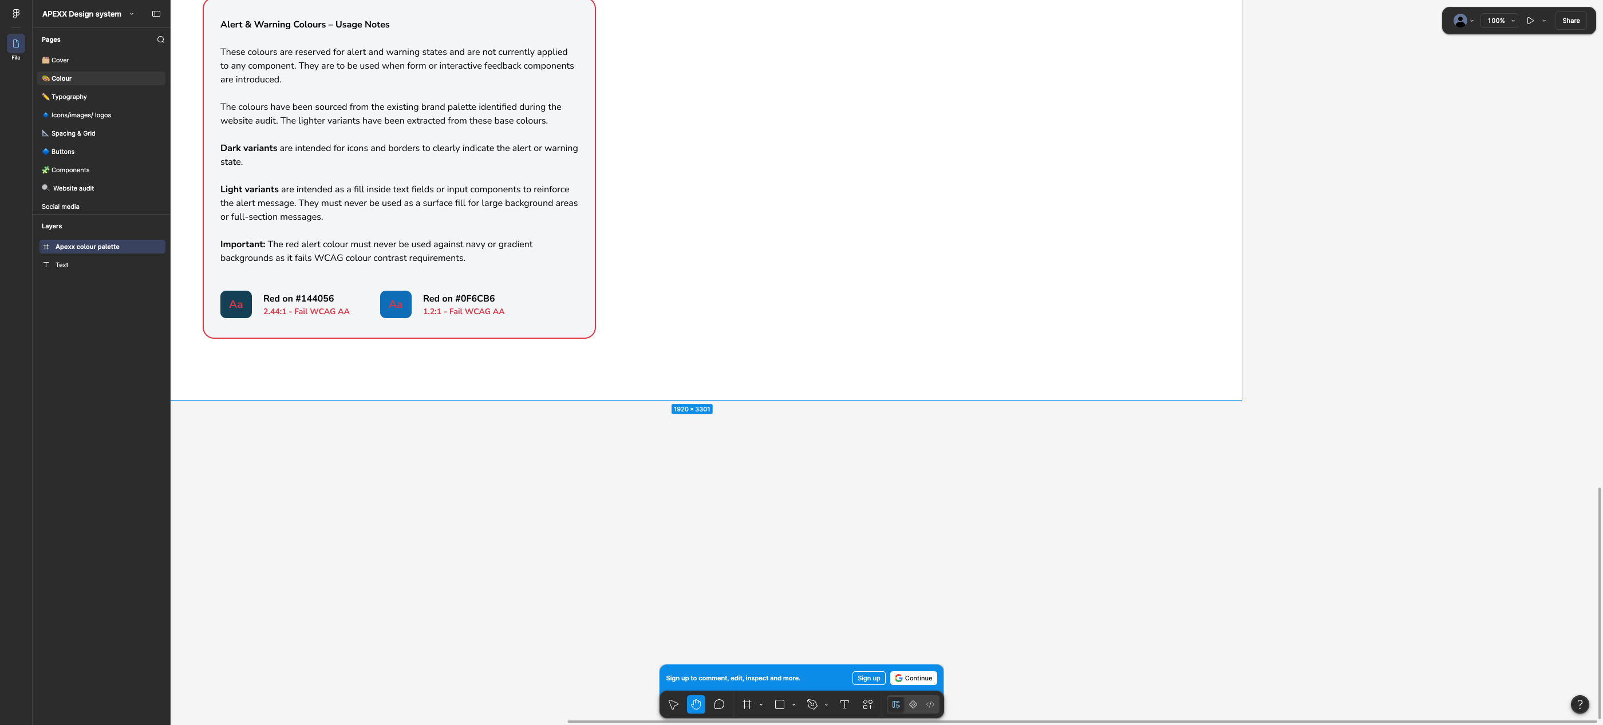Screen dimensions: 1603x725
Task: Select the Apexx colour palette layer
Action: (102, 247)
